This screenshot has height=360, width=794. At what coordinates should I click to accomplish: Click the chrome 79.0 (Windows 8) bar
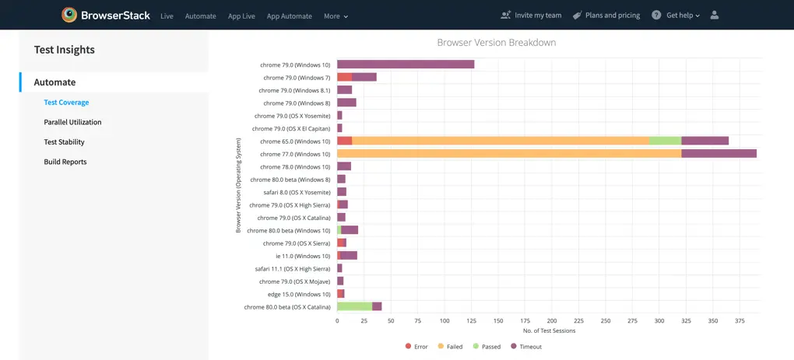click(x=347, y=103)
